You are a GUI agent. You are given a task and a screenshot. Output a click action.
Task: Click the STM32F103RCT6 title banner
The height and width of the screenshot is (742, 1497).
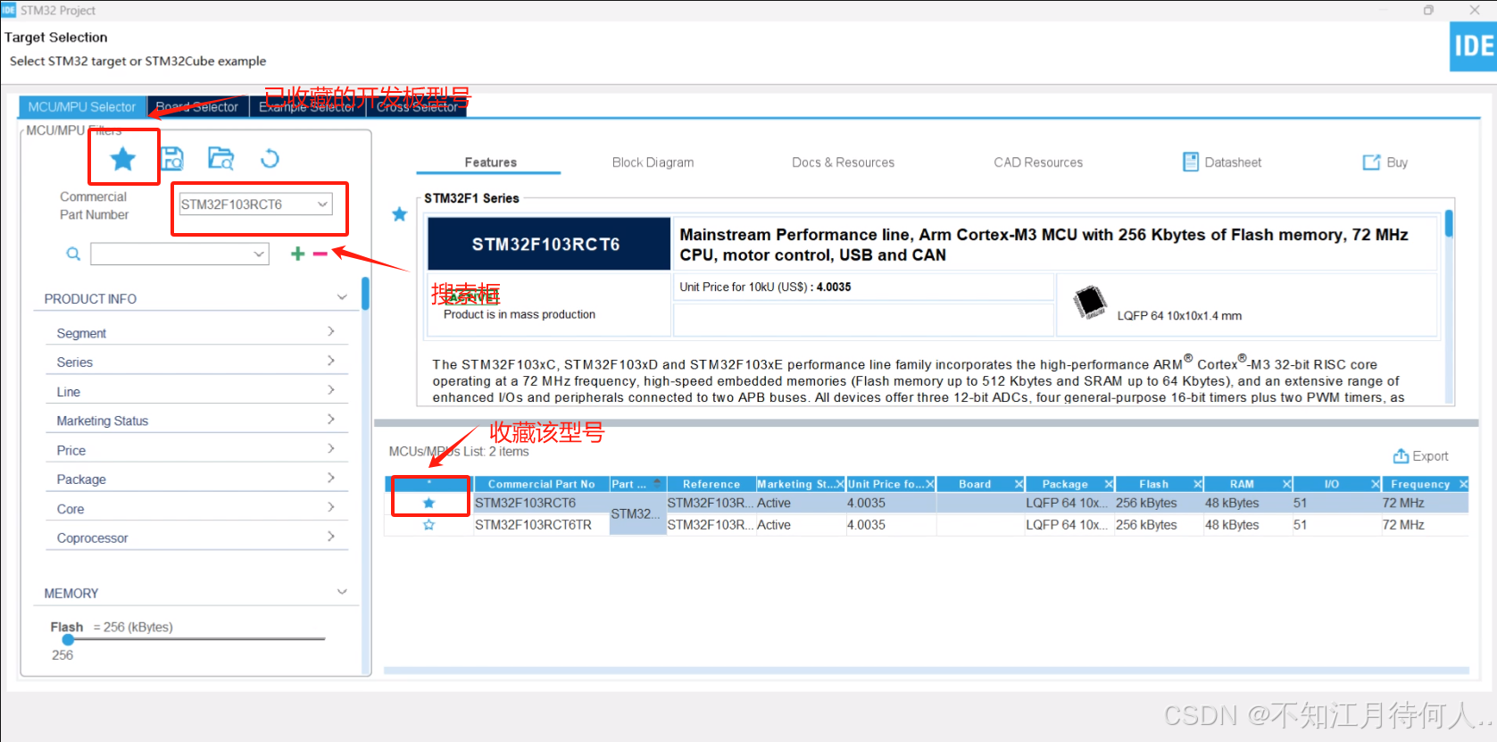pyautogui.click(x=549, y=244)
